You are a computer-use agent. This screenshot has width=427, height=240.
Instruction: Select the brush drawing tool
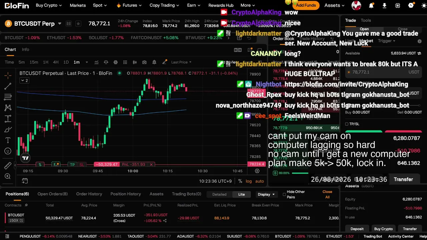[8, 129]
